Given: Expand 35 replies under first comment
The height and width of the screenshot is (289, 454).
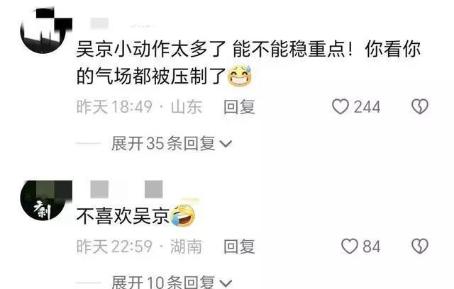Looking at the screenshot, I should tap(172, 144).
